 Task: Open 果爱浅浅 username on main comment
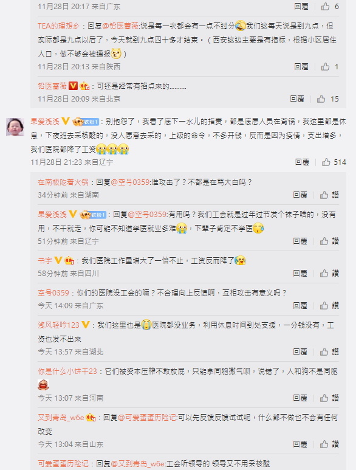click(45, 122)
